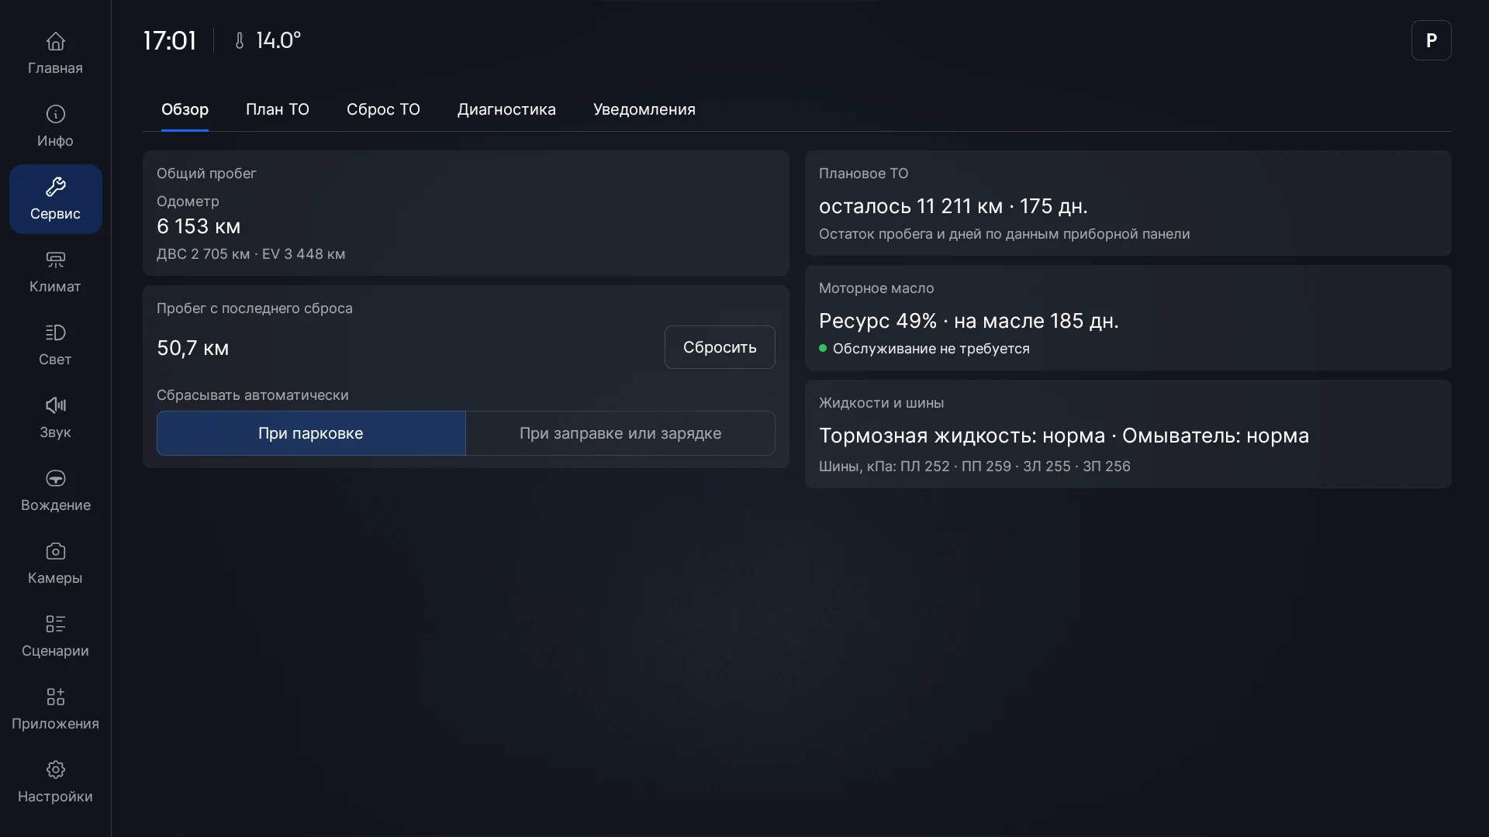
Task: Select При заправке или зарядке option
Action: pyautogui.click(x=620, y=433)
